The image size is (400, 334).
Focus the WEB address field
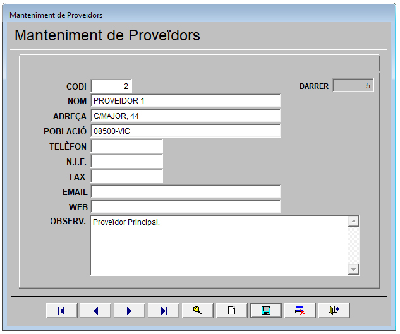tap(185, 207)
